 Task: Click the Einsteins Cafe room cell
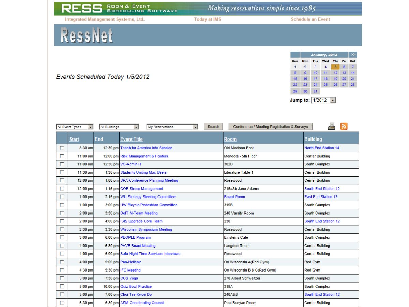[x=263, y=238]
